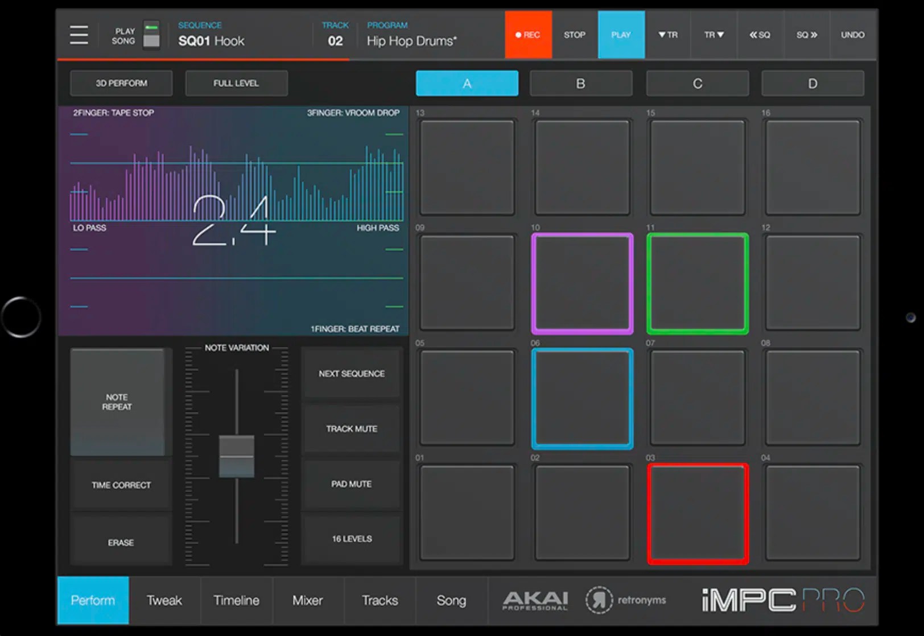Viewport: 924px width, 636px height.
Task: Toggle the PLAY SONG switch
Action: pos(151,35)
